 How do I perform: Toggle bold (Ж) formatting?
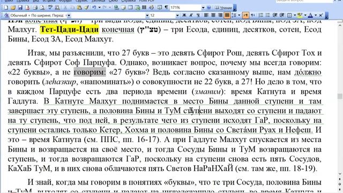click(x=184, y=15)
